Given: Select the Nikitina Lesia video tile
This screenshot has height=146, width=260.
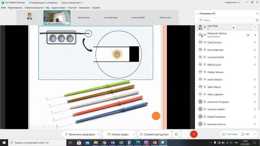Looking at the screenshot, I should tap(165, 17).
